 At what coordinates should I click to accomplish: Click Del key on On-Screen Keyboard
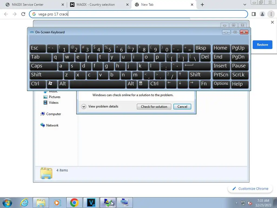click(x=205, y=57)
